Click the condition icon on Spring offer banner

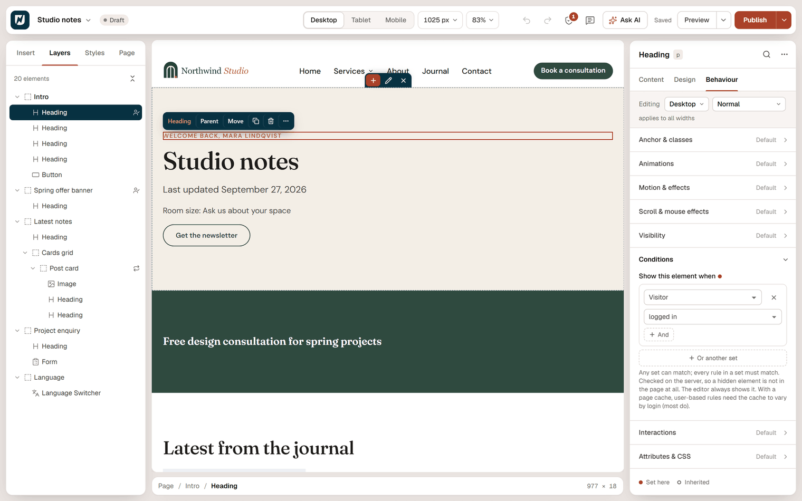coord(136,190)
